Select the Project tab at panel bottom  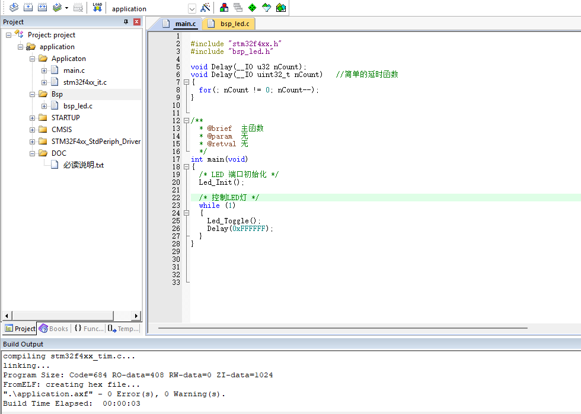(20, 329)
